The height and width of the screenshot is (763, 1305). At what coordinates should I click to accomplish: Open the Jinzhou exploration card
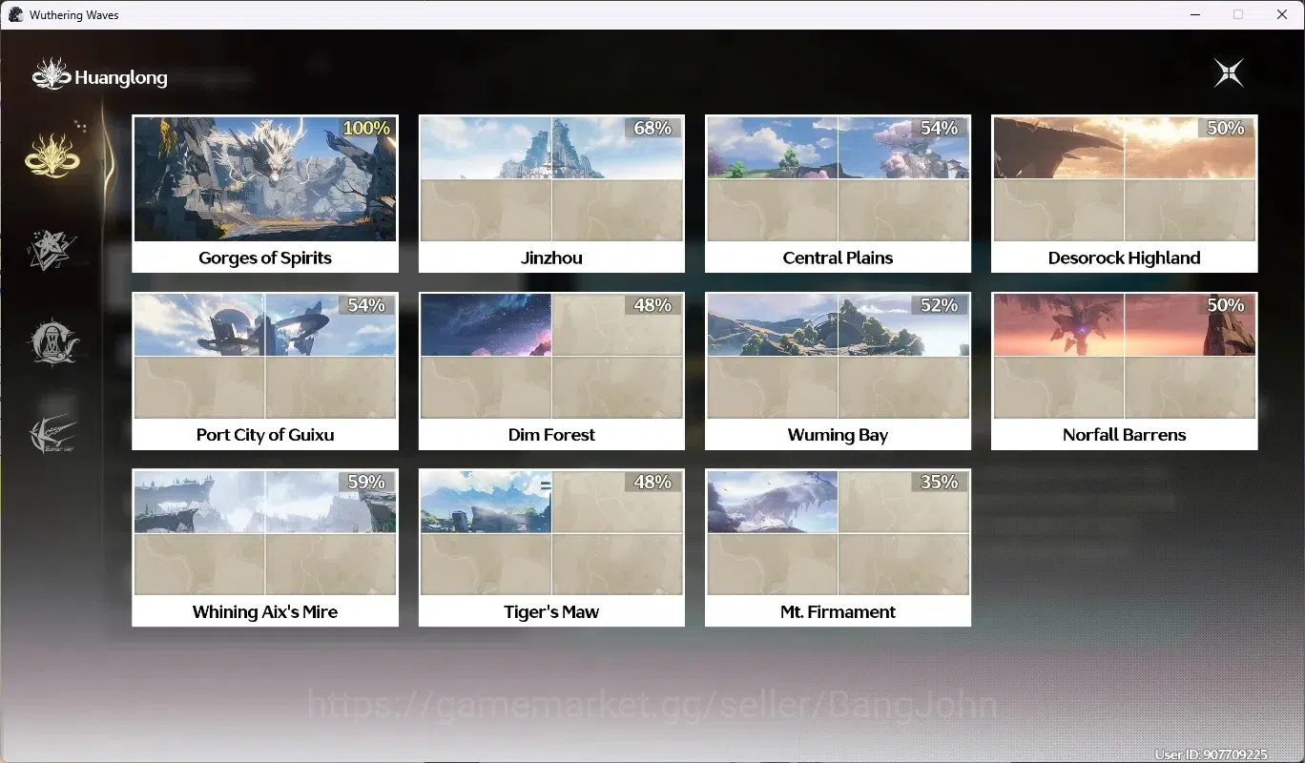coord(551,194)
